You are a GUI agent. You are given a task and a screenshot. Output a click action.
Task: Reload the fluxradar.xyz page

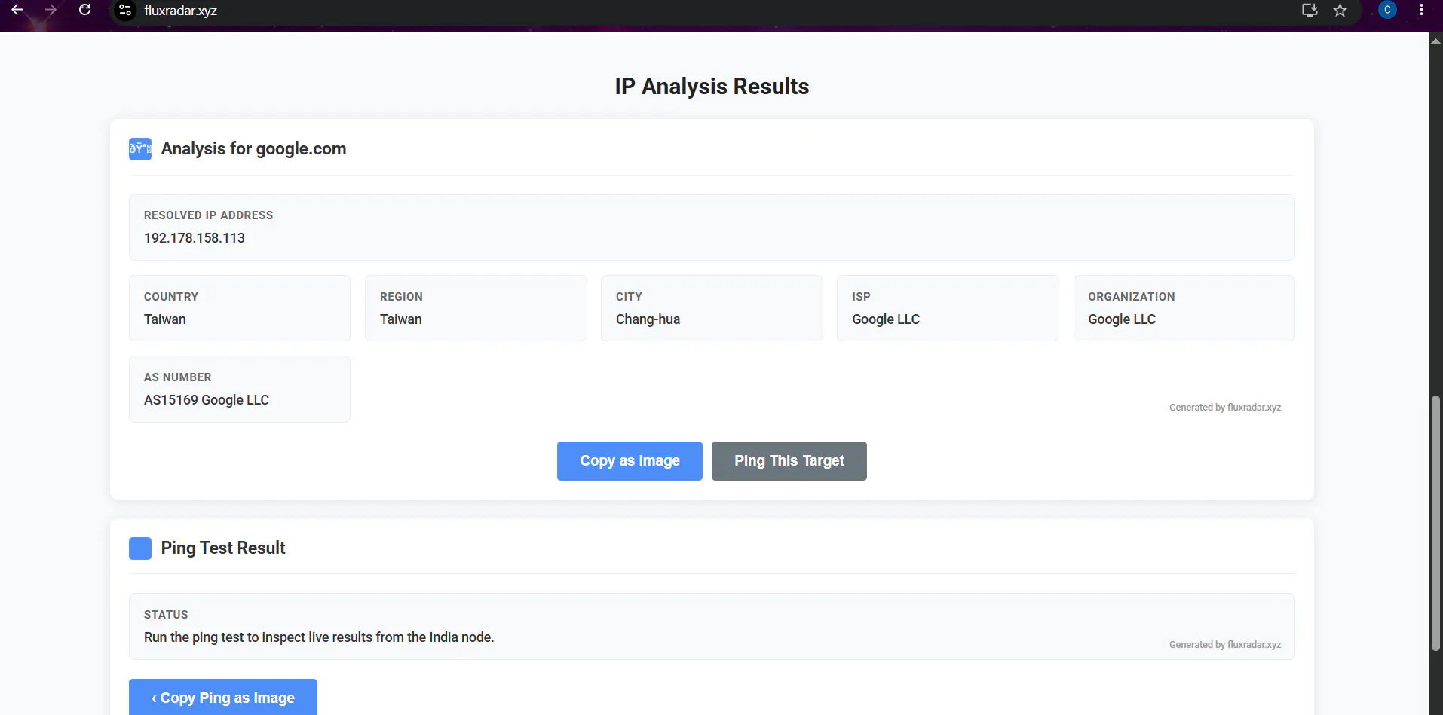(x=84, y=10)
